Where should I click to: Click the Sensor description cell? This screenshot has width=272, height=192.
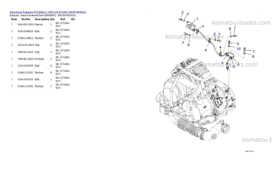39,25
